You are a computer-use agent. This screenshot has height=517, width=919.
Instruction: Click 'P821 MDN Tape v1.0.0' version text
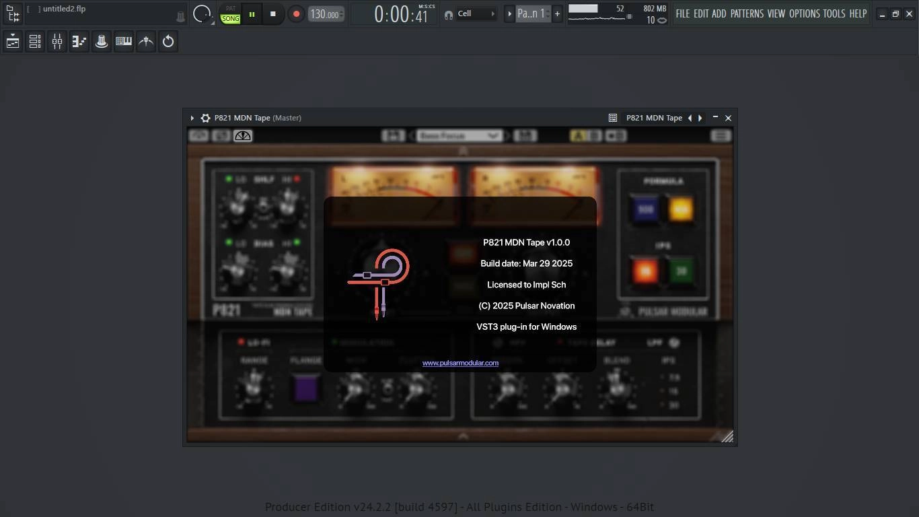coord(526,242)
